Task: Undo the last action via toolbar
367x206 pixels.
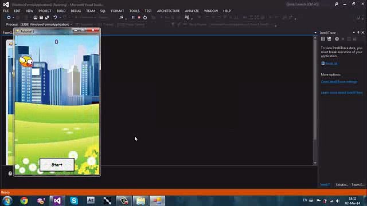Action: click(x=55, y=18)
